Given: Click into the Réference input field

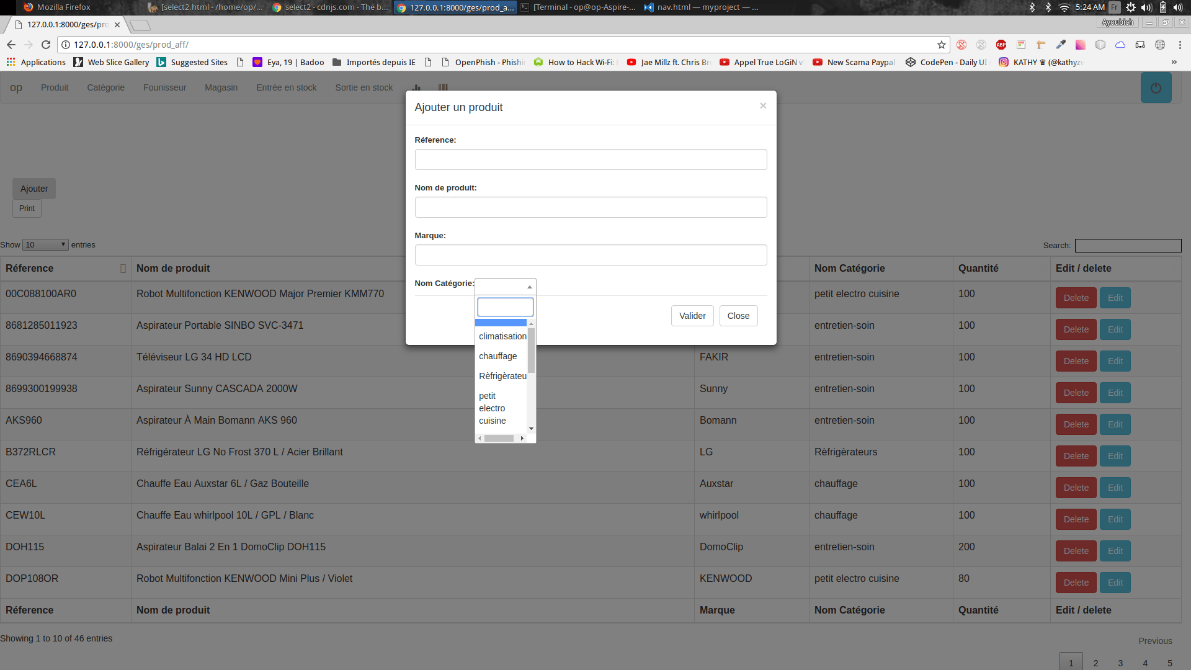Looking at the screenshot, I should (591, 159).
